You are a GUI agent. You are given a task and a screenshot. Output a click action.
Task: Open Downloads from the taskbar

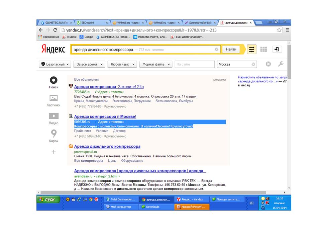pos(156,207)
